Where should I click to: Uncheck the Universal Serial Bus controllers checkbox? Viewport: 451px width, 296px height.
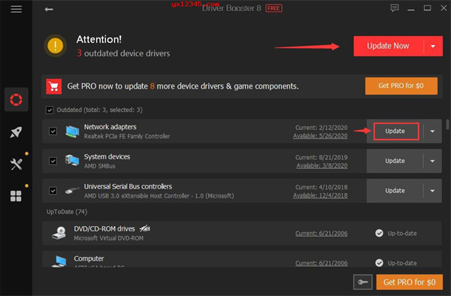click(53, 191)
